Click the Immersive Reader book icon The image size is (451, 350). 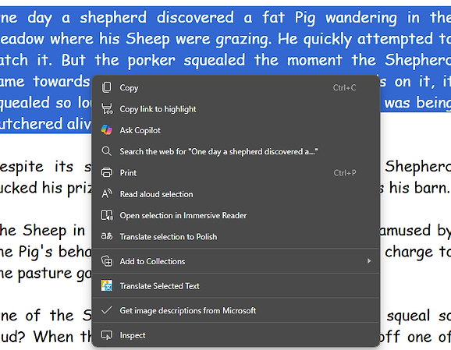click(107, 215)
